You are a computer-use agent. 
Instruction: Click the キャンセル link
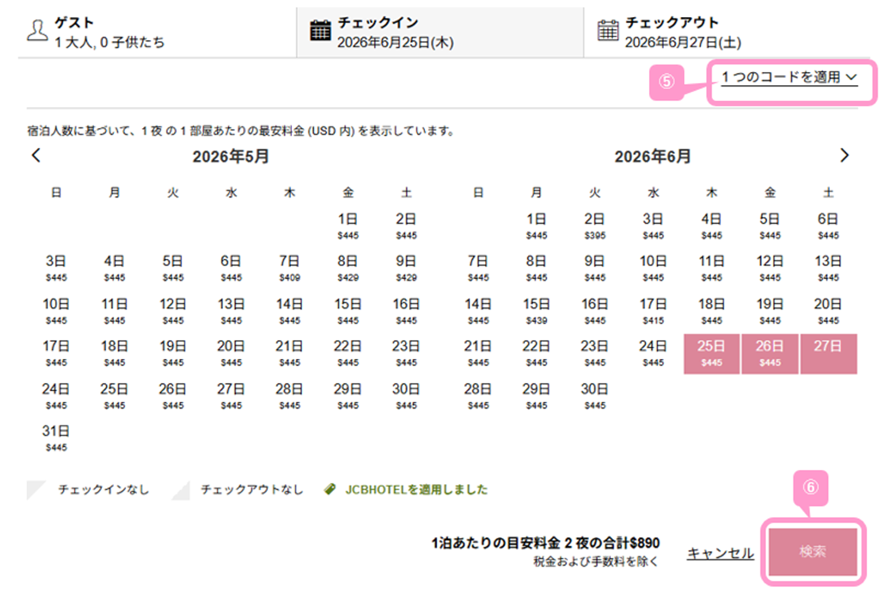(x=720, y=554)
